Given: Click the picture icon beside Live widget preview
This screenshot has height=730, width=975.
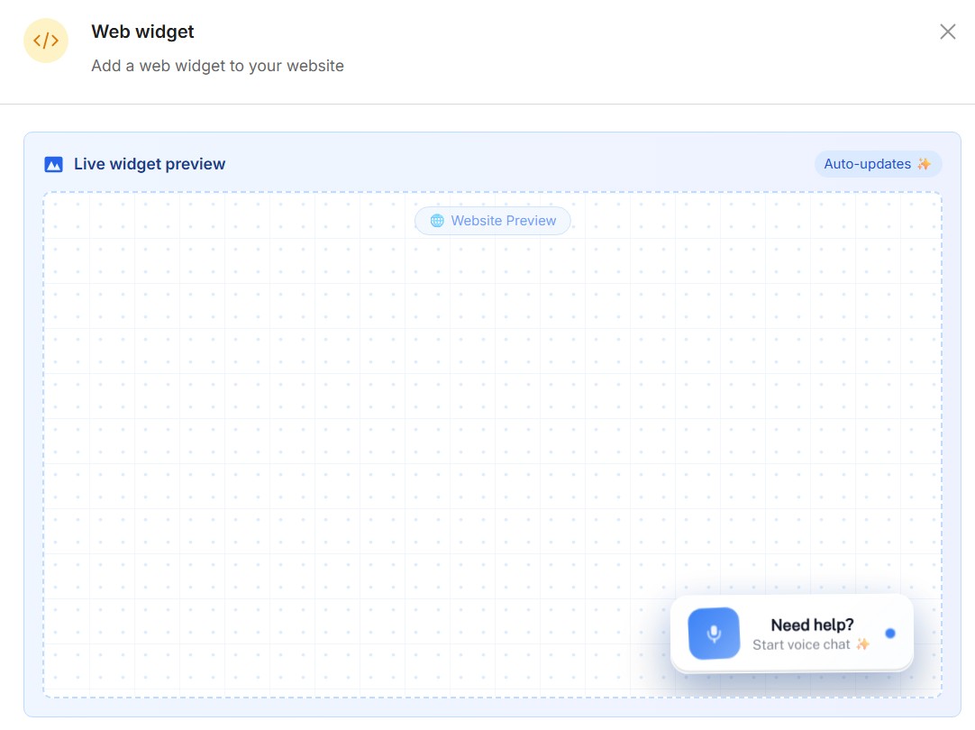Looking at the screenshot, I should point(53,165).
